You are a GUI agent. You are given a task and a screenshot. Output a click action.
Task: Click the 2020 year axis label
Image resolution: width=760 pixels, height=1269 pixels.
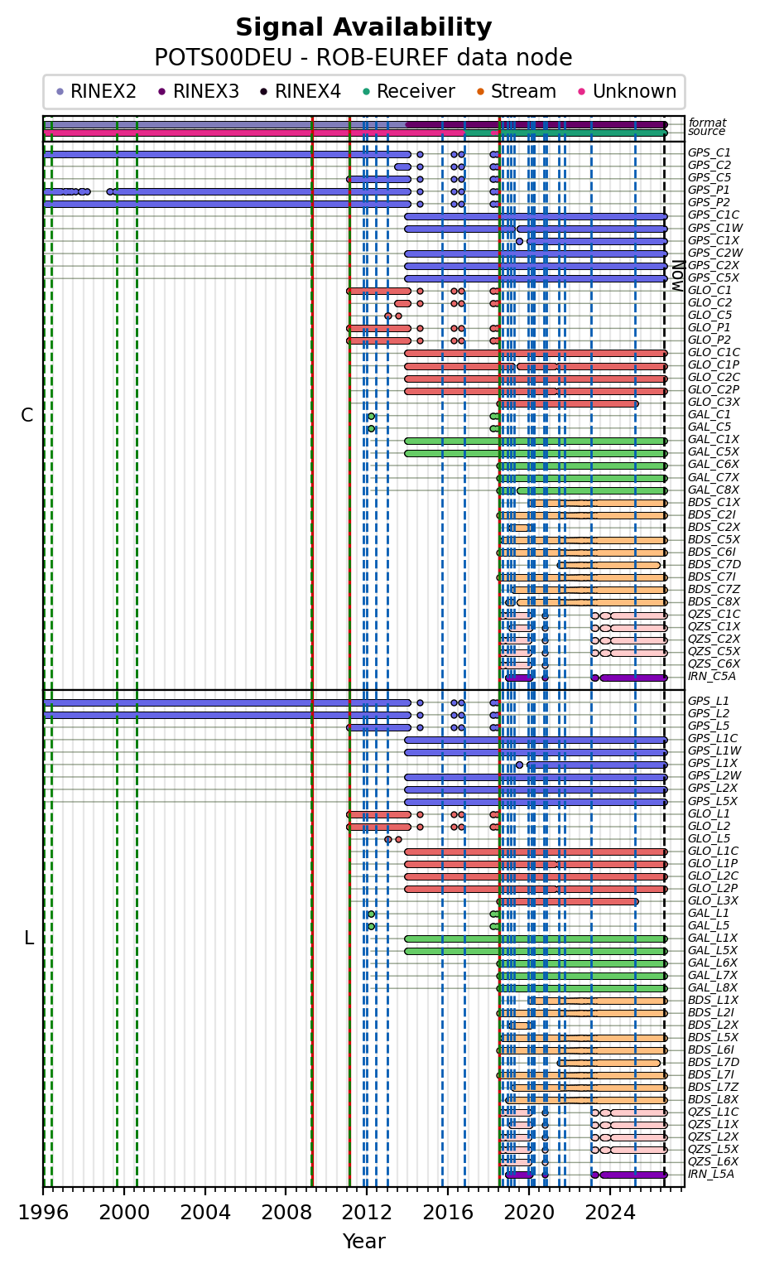tap(529, 1211)
